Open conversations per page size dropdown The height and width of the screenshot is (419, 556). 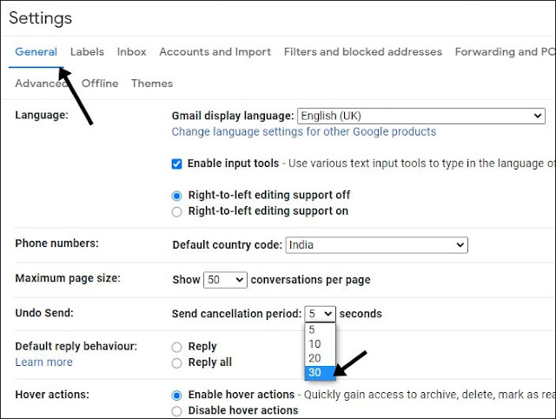[x=225, y=280]
